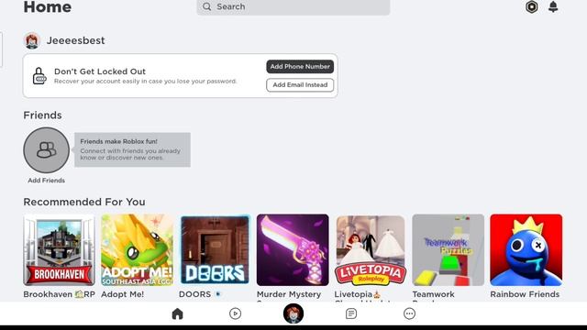587x330 pixels.
Task: Open the notifications bell
Action: pos(553,6)
